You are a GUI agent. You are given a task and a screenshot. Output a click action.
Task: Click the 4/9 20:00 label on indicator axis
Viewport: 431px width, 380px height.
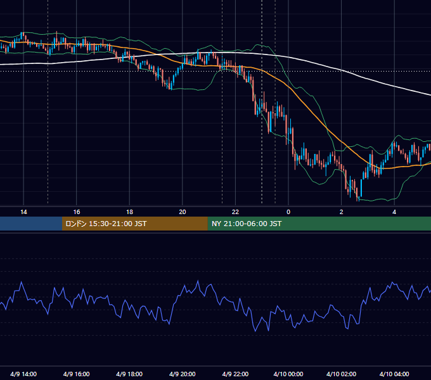click(x=183, y=374)
